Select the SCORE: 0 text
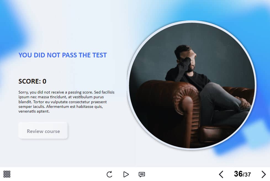Viewport: 270px width, 181px height. (x=32, y=81)
